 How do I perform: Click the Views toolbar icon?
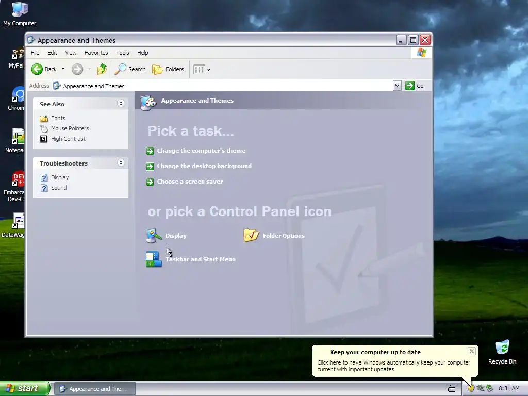pyautogui.click(x=199, y=70)
